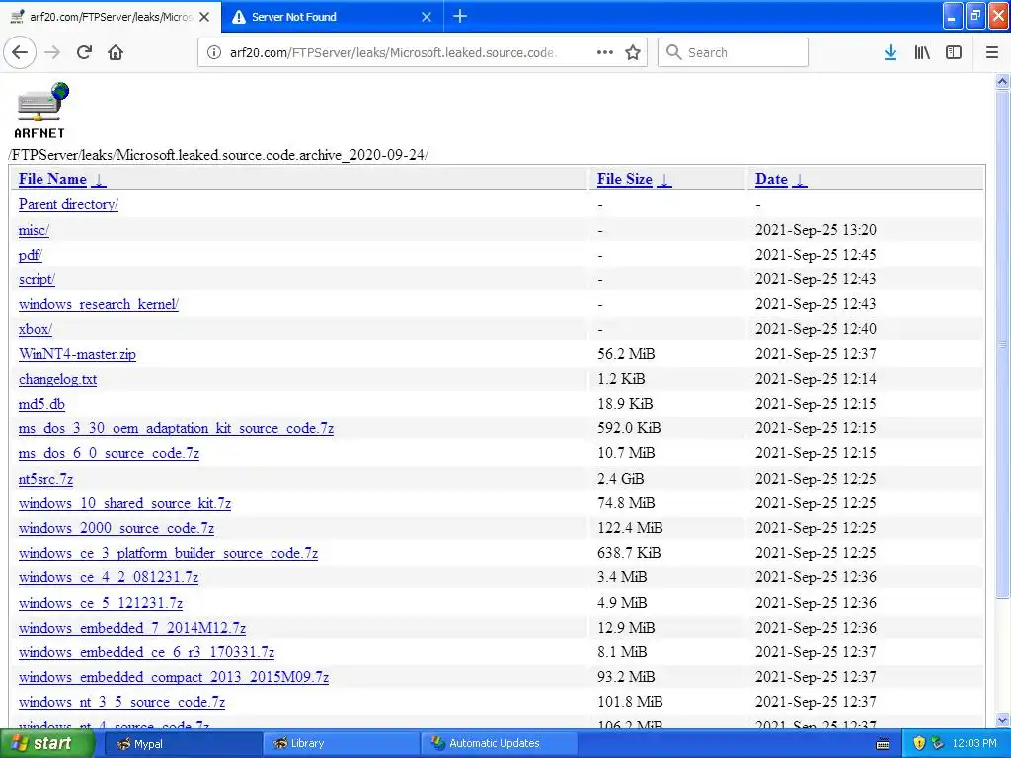Click the File Size descending arrow
1011x758 pixels.
click(x=664, y=180)
